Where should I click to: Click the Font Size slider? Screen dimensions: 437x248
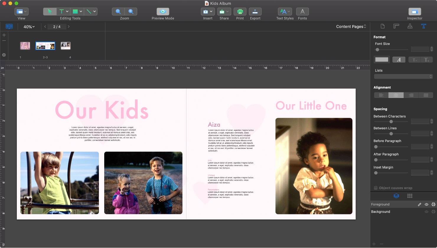pos(391,50)
